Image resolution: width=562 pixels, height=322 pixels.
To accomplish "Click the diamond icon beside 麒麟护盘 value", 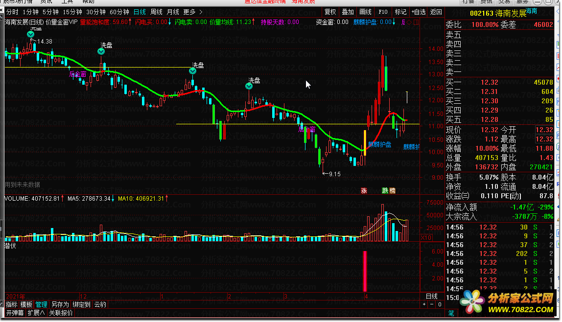I will 409,22.
